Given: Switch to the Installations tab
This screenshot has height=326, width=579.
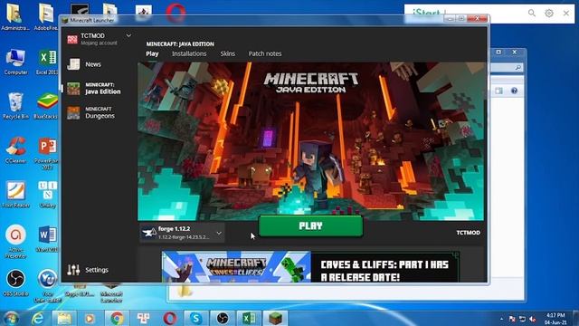Looking at the screenshot, I should click(x=189, y=54).
